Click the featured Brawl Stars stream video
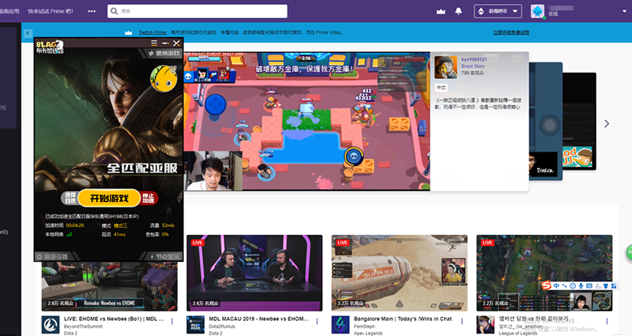632x336 pixels. [x=307, y=121]
